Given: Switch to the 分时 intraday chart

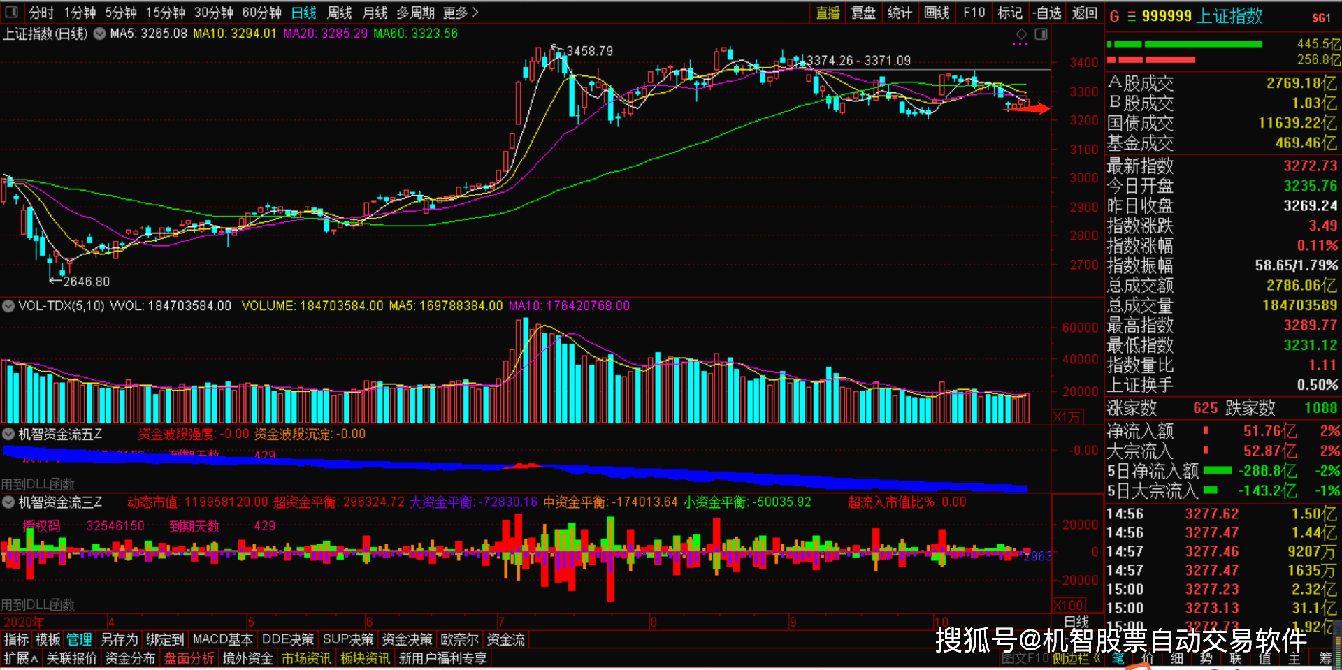Looking at the screenshot, I should (41, 13).
